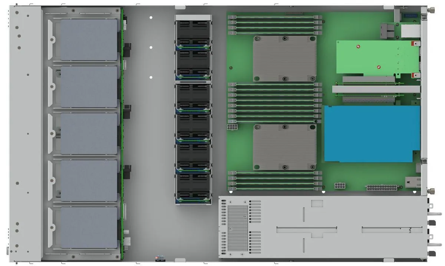
Task: Select the gray PCIe riser bracket bar
Action: tap(376, 89)
